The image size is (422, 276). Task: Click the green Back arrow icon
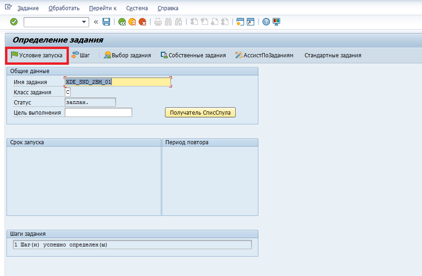(x=122, y=22)
